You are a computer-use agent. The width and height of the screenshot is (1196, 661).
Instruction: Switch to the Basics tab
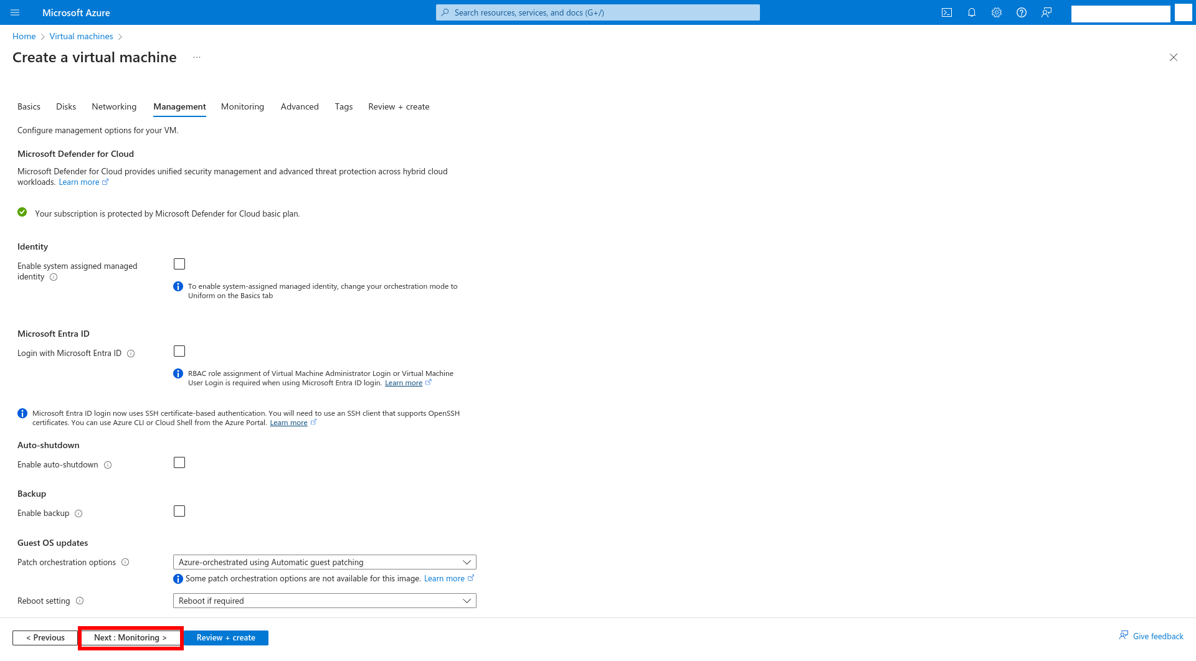tap(29, 106)
